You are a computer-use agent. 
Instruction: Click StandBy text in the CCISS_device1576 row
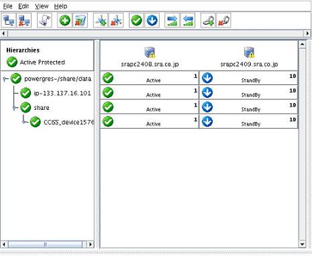coord(251,124)
